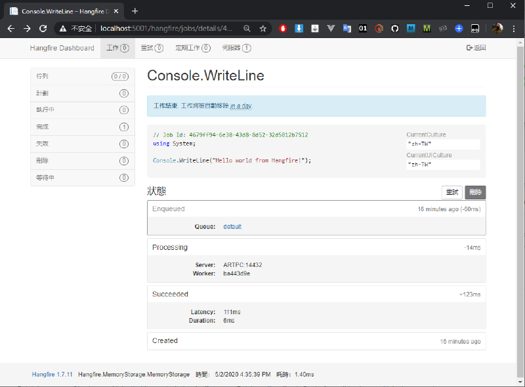The height and width of the screenshot is (387, 525).
Task: Open a new browser tab
Action: [135, 11]
